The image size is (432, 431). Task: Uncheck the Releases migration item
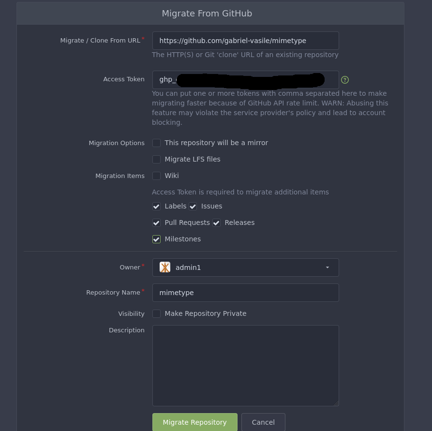pyautogui.click(x=216, y=223)
